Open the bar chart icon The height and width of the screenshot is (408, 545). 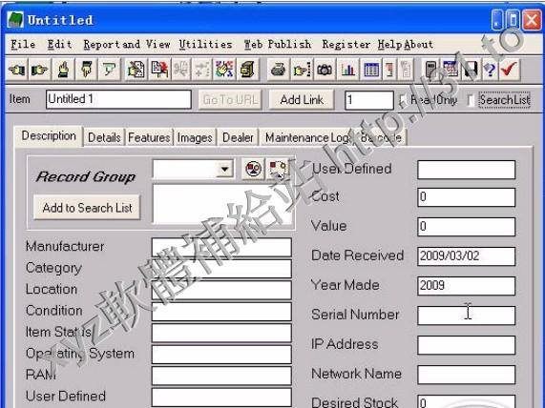click(347, 70)
